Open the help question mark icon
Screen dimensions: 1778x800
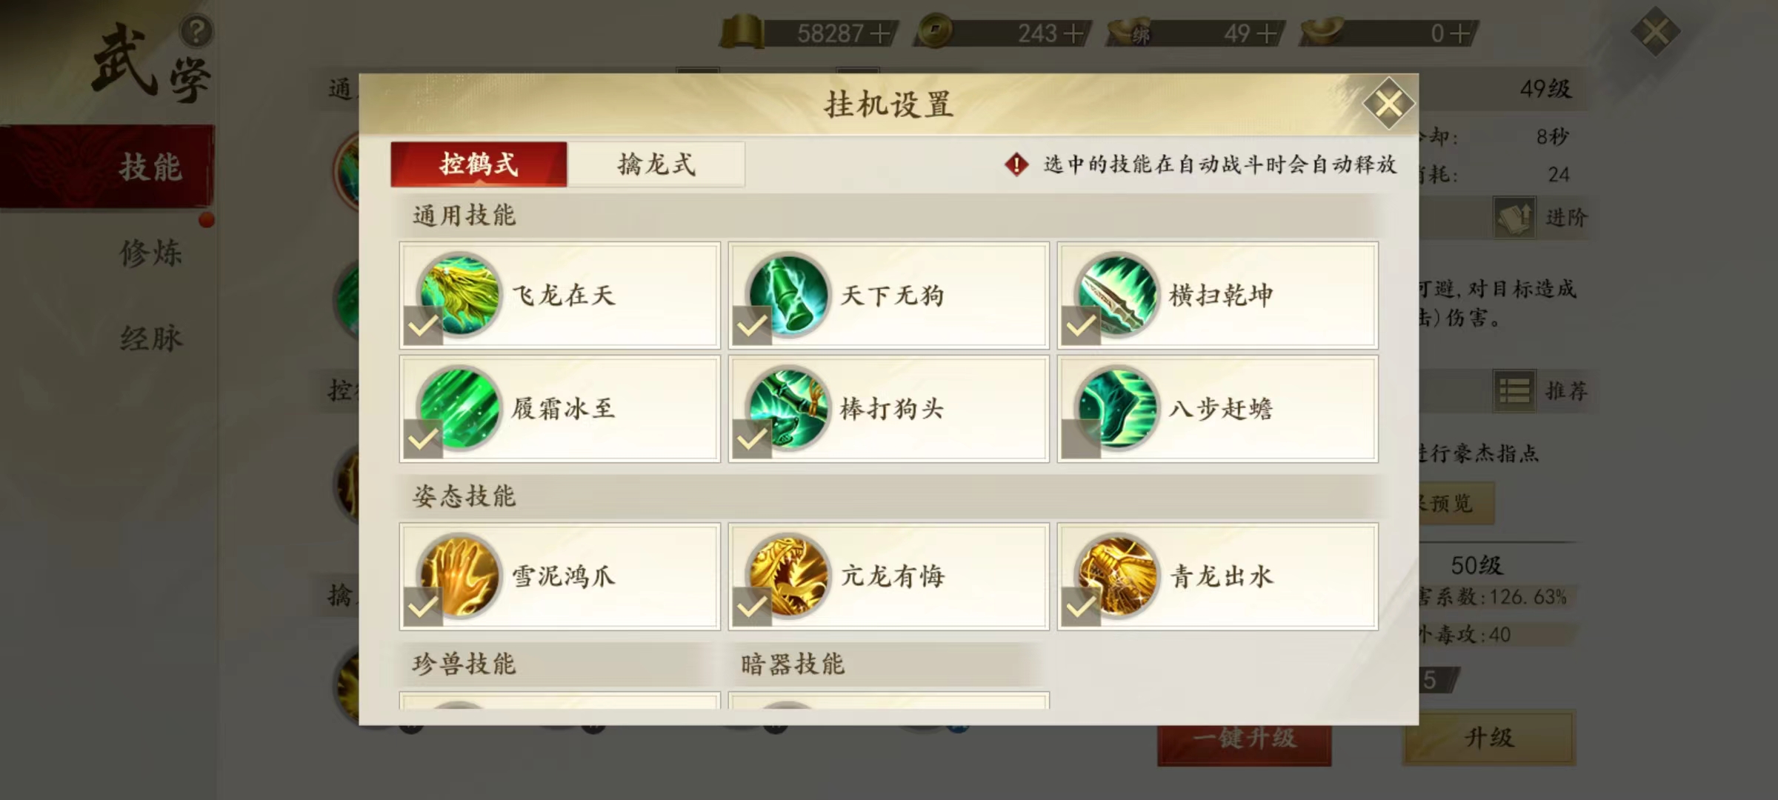[196, 32]
